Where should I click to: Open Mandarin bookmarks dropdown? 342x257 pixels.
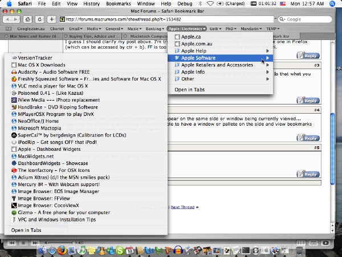(x=251, y=29)
